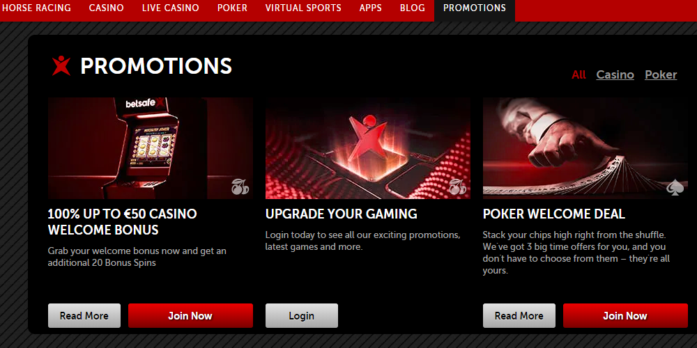This screenshot has width=697, height=348.
Task: Open the slot machine promotion image
Action: (151, 148)
